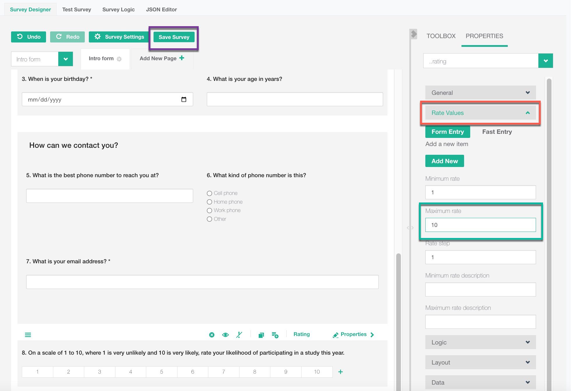Delete the rating question with X icon
Image resolution: width=571 pixels, height=391 pixels.
212,335
